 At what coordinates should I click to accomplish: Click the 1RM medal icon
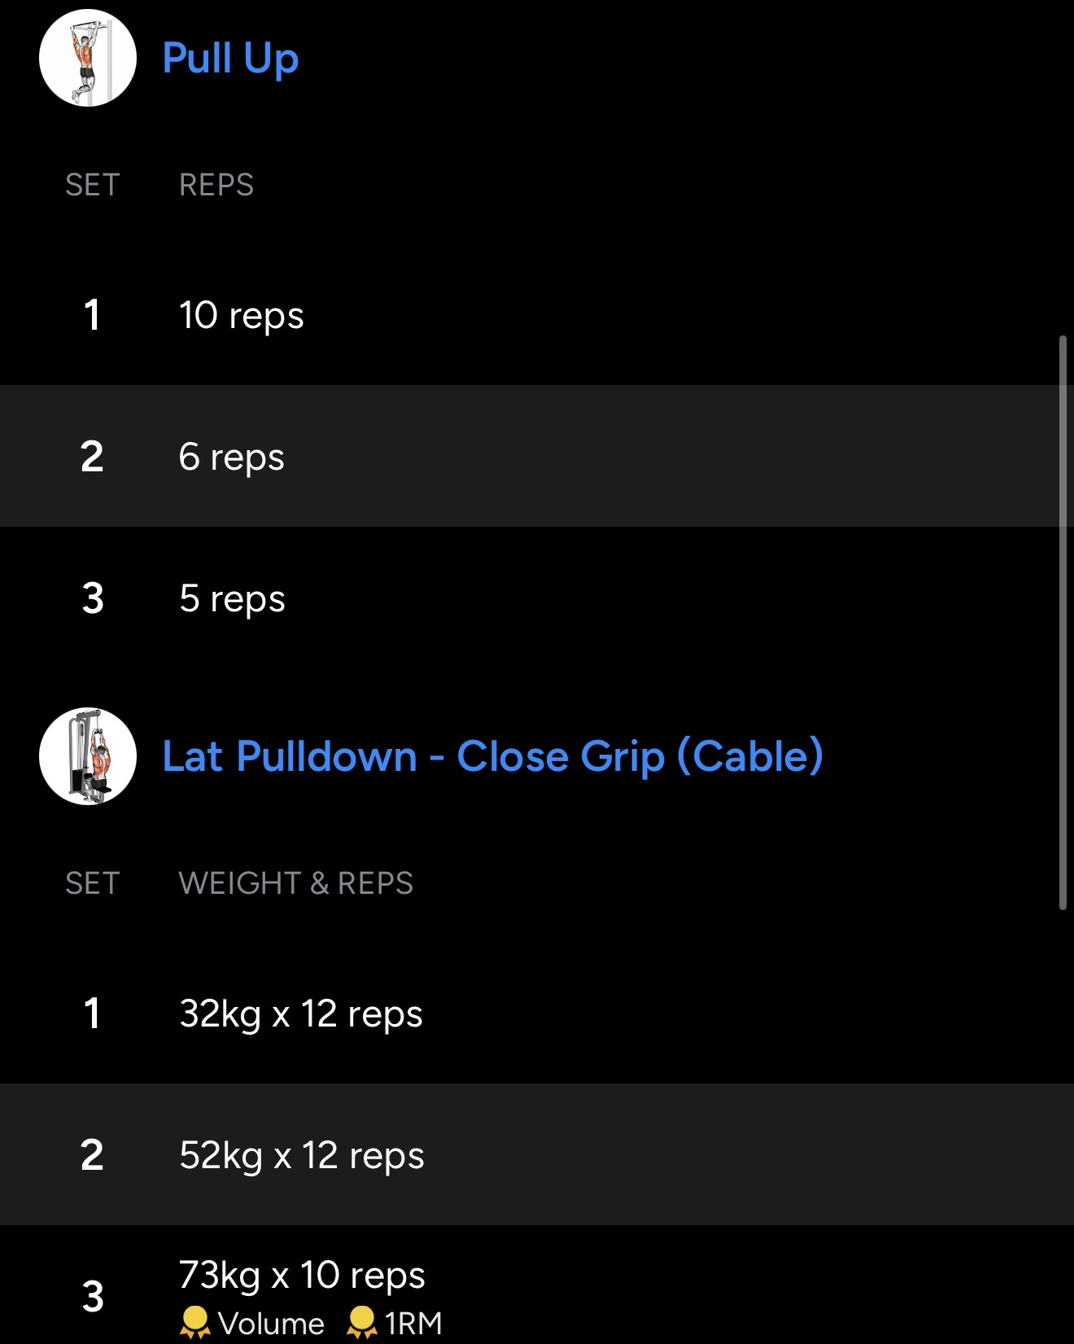(362, 1322)
